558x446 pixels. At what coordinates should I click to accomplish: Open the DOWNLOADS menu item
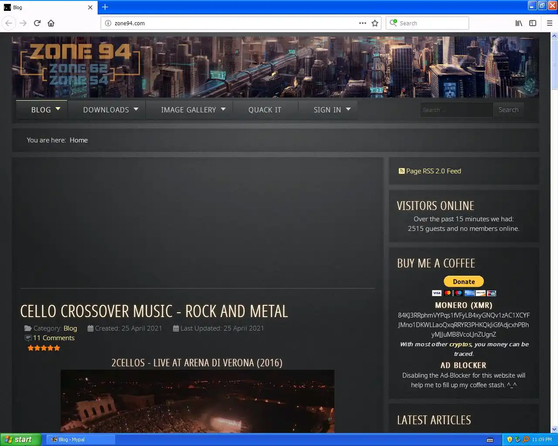[106, 110]
